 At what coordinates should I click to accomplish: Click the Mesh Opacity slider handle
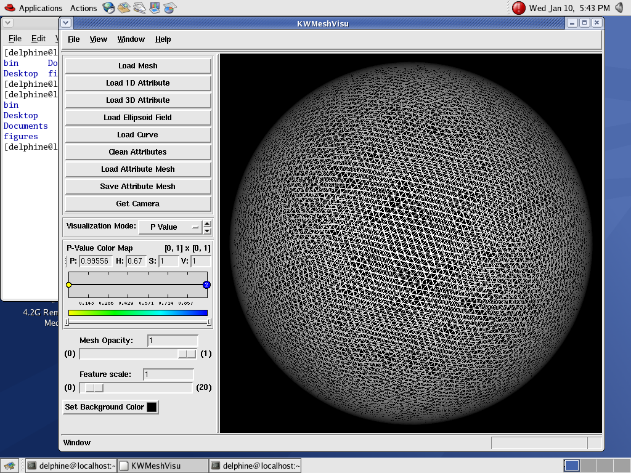click(x=186, y=354)
